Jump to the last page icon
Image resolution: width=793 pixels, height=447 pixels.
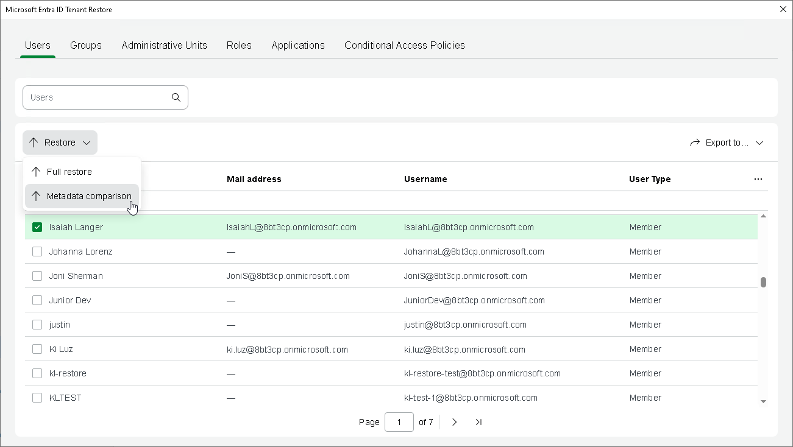(x=478, y=422)
